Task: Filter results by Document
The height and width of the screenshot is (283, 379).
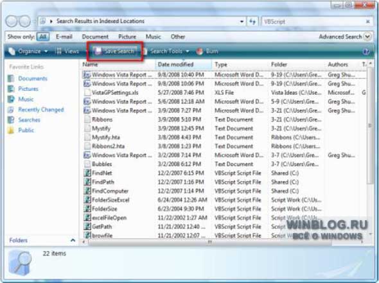Action: pyautogui.click(x=95, y=37)
